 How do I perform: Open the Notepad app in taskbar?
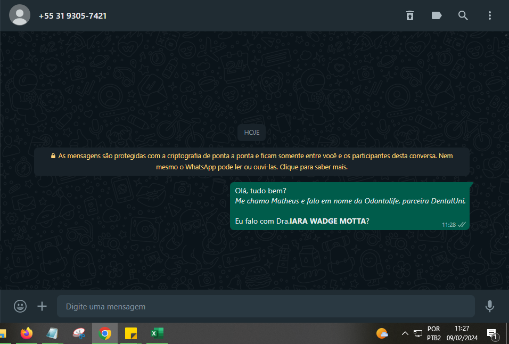[52, 333]
